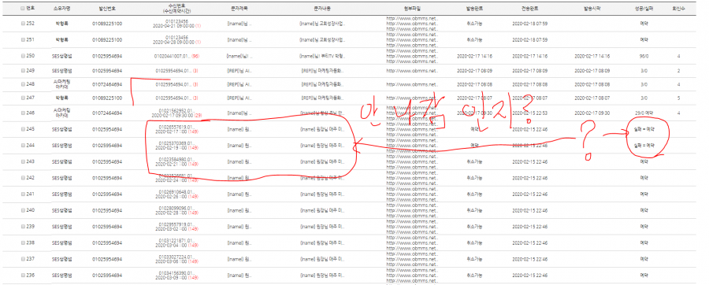
Task: Enable the checkbox for row 245
Action: click(23, 129)
